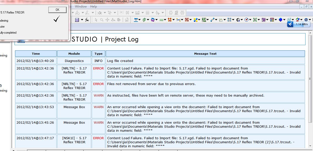Click the layered blue-red-green module icon
313x151 pixels.
click(x=297, y=20)
